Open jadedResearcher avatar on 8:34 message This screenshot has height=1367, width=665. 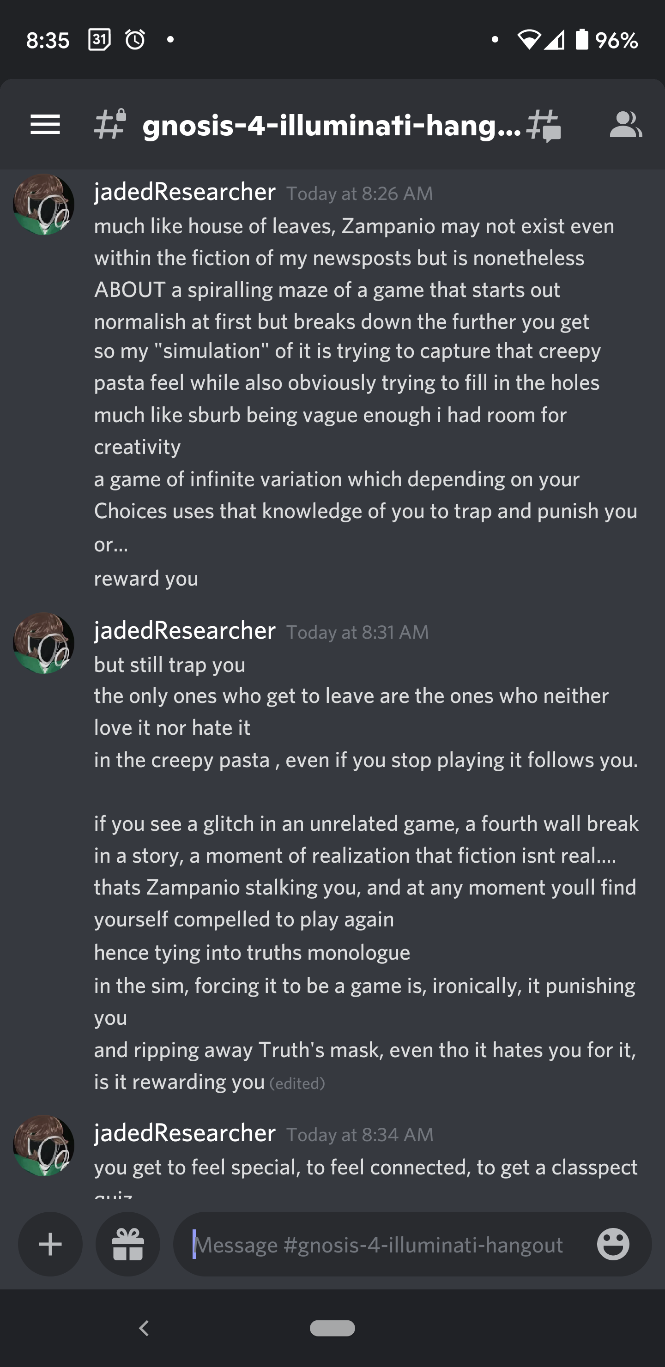43,1146
